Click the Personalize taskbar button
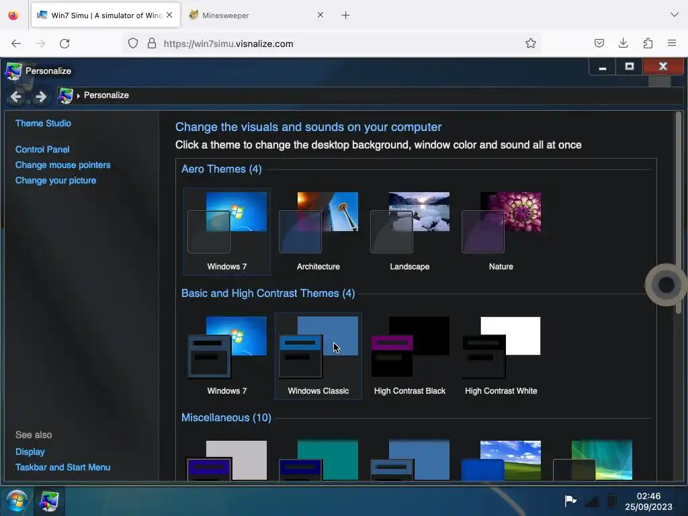 [x=49, y=501]
